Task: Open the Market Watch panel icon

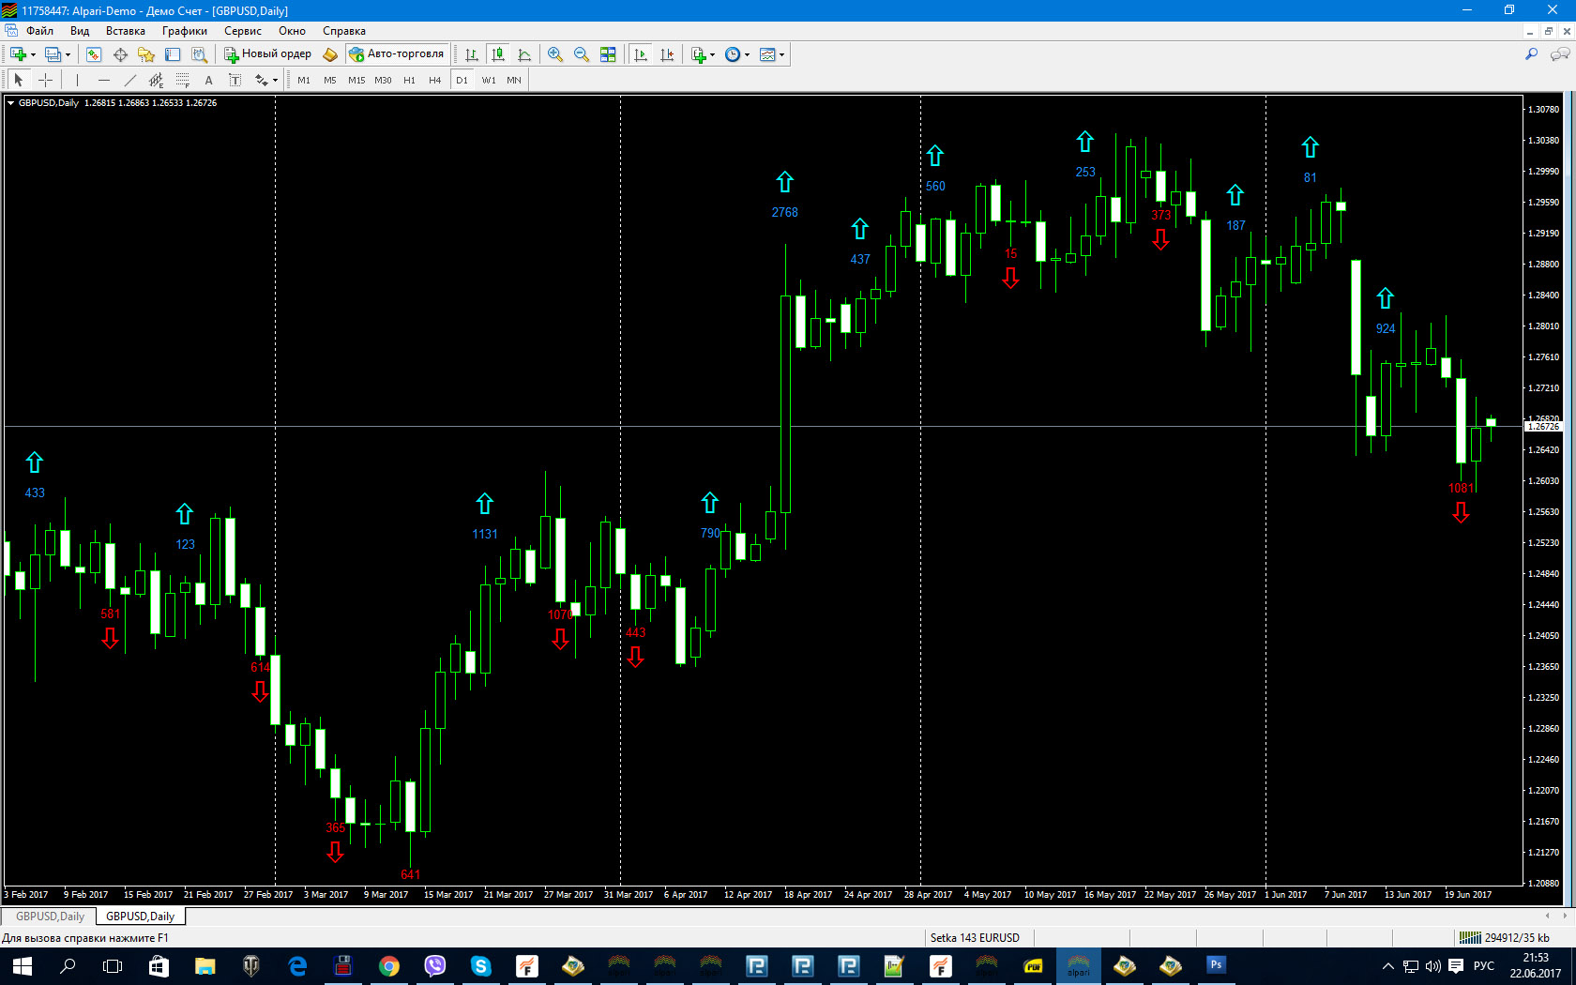Action: click(x=94, y=54)
